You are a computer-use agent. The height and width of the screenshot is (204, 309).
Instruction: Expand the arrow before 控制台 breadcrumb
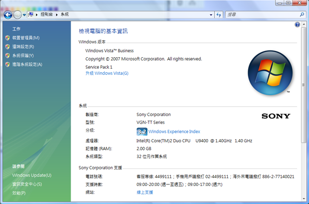tap(37, 14)
